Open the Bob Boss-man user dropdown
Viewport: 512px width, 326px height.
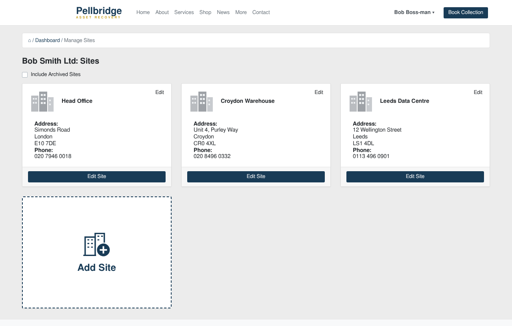point(414,12)
